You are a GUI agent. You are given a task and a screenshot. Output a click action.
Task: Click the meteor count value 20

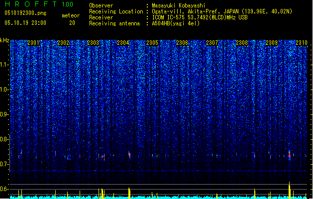tap(72, 23)
